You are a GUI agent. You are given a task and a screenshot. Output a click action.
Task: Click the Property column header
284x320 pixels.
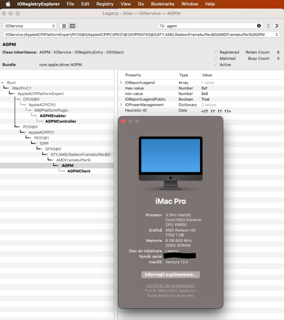pyautogui.click(x=133, y=75)
